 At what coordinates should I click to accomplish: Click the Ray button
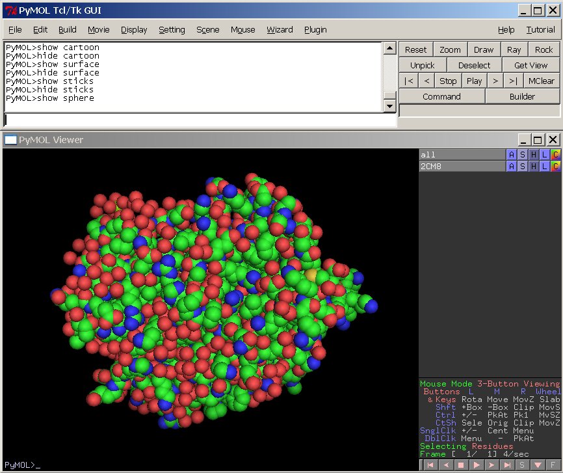click(514, 49)
